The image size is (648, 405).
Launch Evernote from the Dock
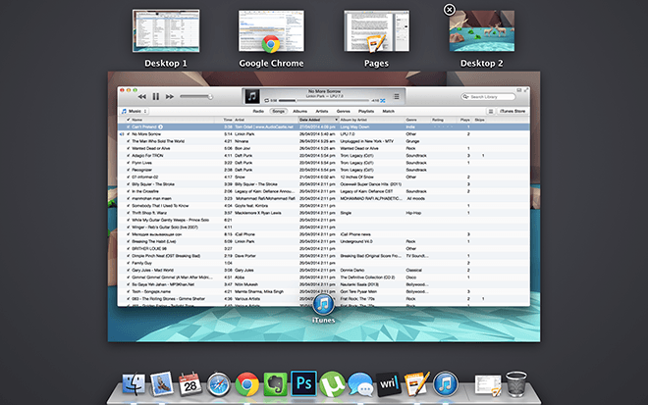coord(275,384)
